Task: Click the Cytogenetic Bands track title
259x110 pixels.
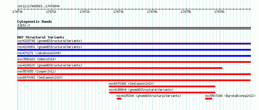Action: click(35, 22)
